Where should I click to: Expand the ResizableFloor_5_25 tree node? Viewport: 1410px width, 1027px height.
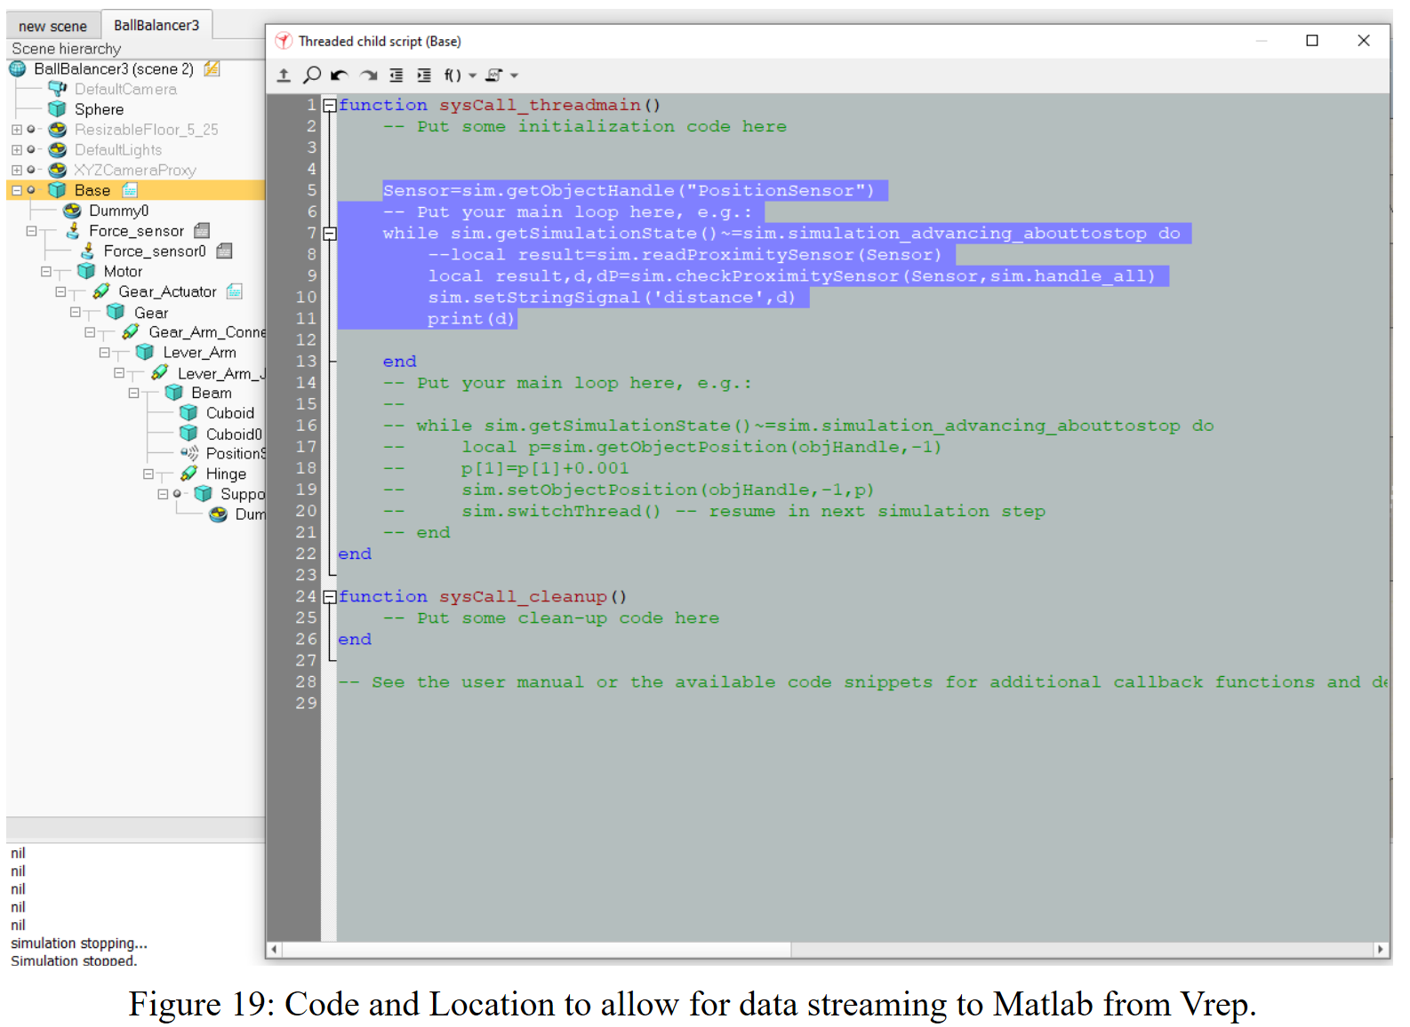16,130
